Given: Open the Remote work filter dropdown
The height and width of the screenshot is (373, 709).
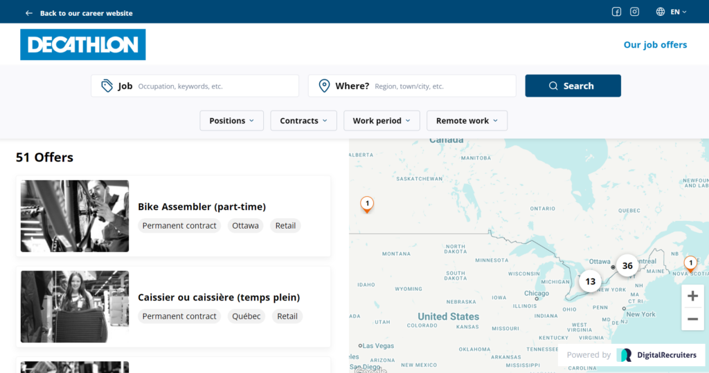Looking at the screenshot, I should [x=467, y=121].
